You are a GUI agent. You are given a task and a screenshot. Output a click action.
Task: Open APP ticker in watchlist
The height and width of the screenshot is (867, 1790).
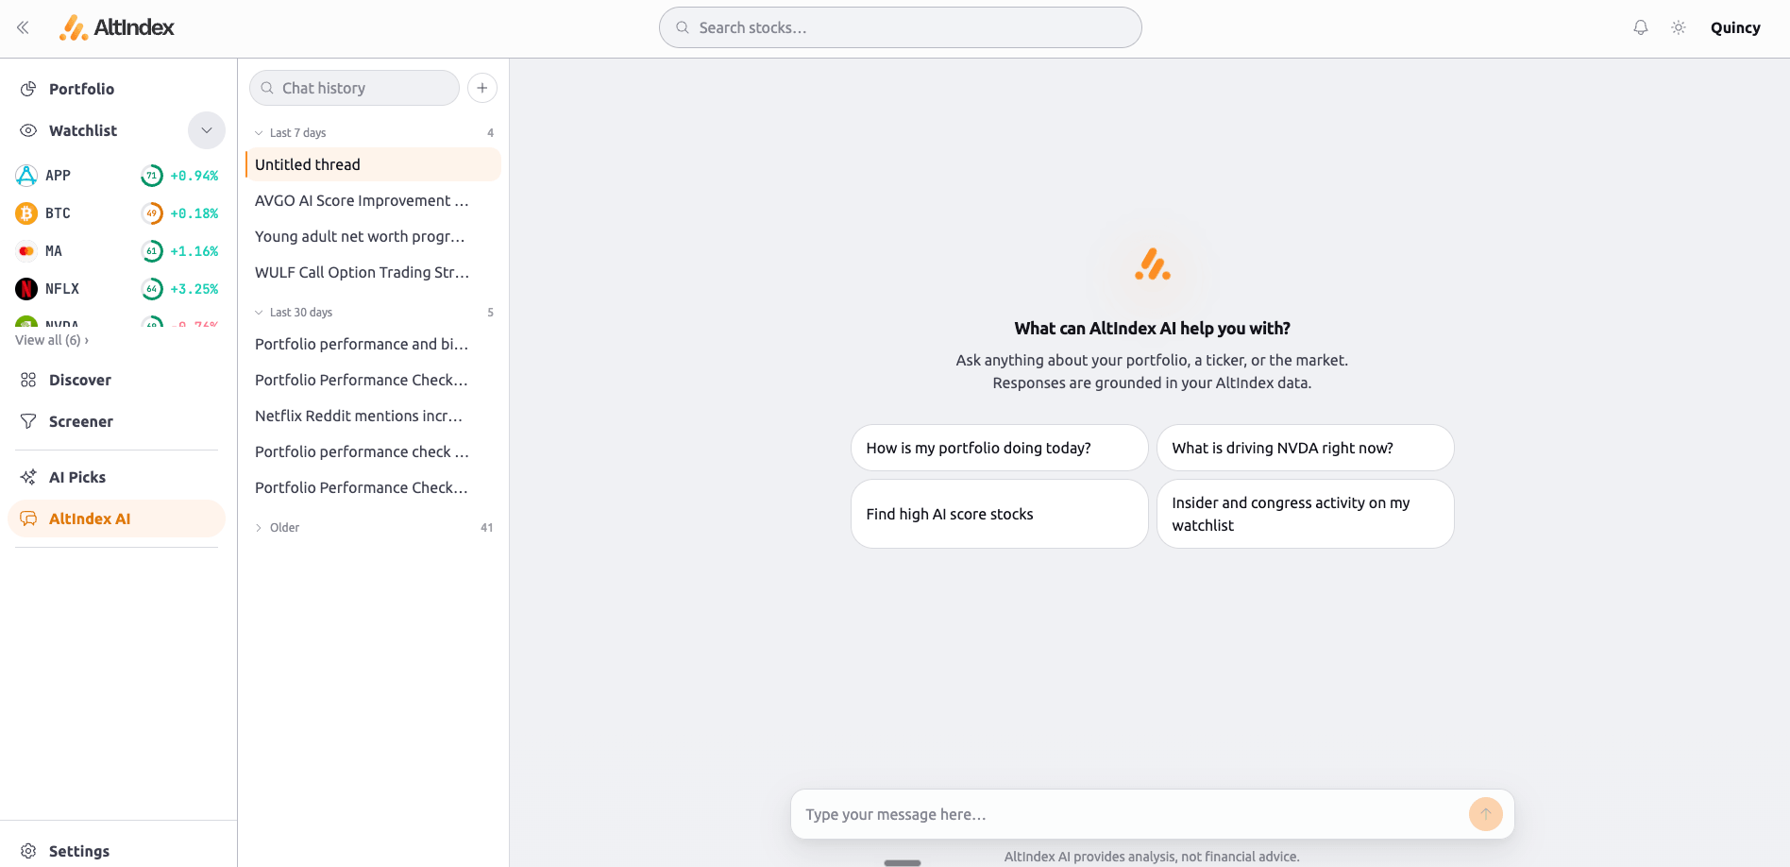(58, 176)
